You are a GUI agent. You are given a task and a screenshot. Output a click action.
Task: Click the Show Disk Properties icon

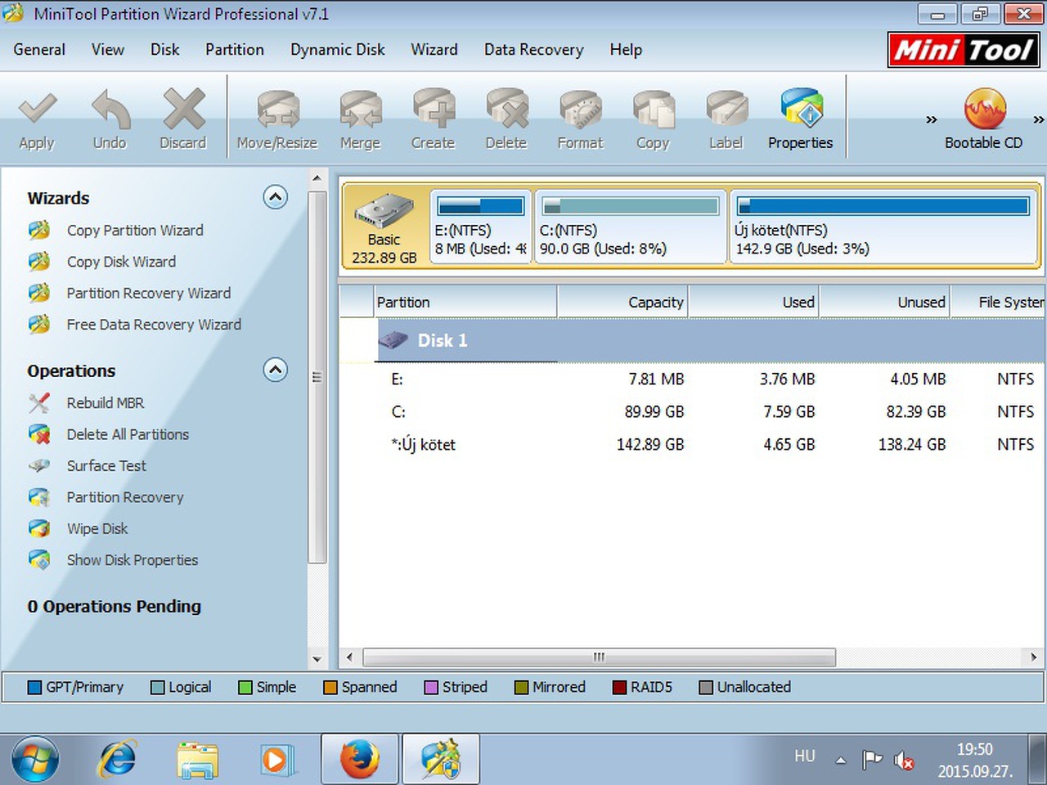[x=39, y=560]
